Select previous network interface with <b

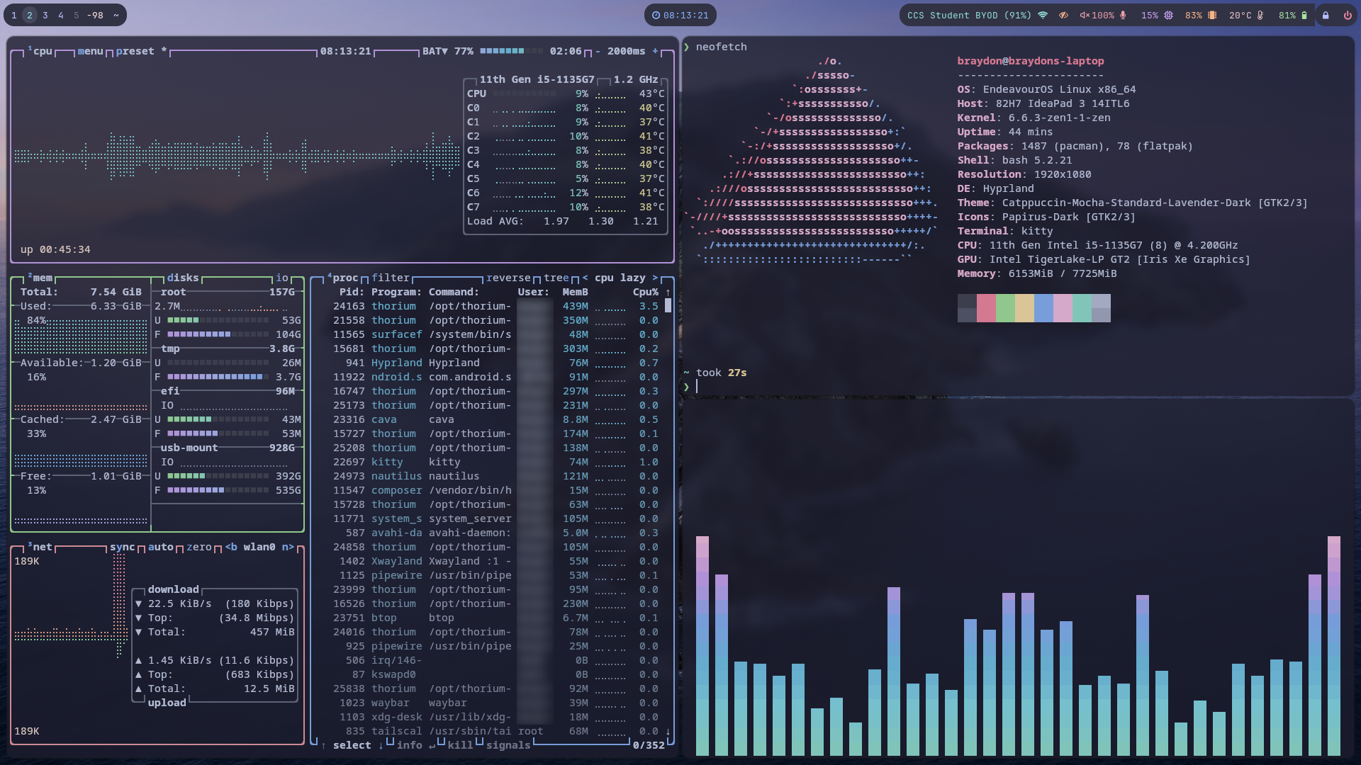point(231,547)
